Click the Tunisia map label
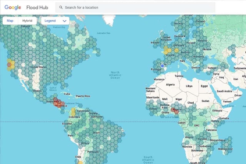Screen dimensions: 246x164 [179, 76]
